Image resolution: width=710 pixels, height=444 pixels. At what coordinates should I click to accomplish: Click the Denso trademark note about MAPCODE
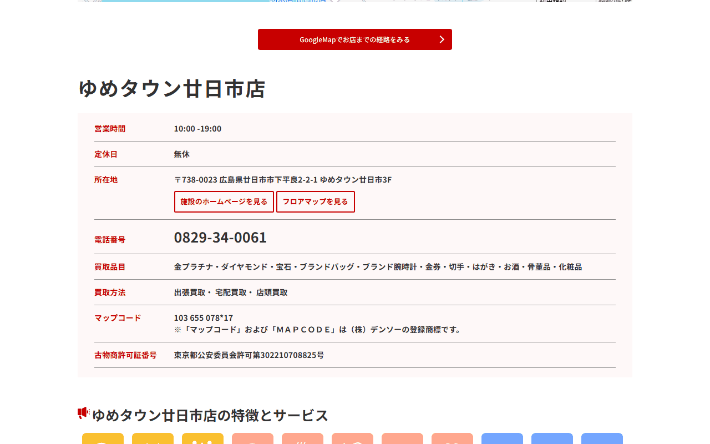click(x=318, y=330)
